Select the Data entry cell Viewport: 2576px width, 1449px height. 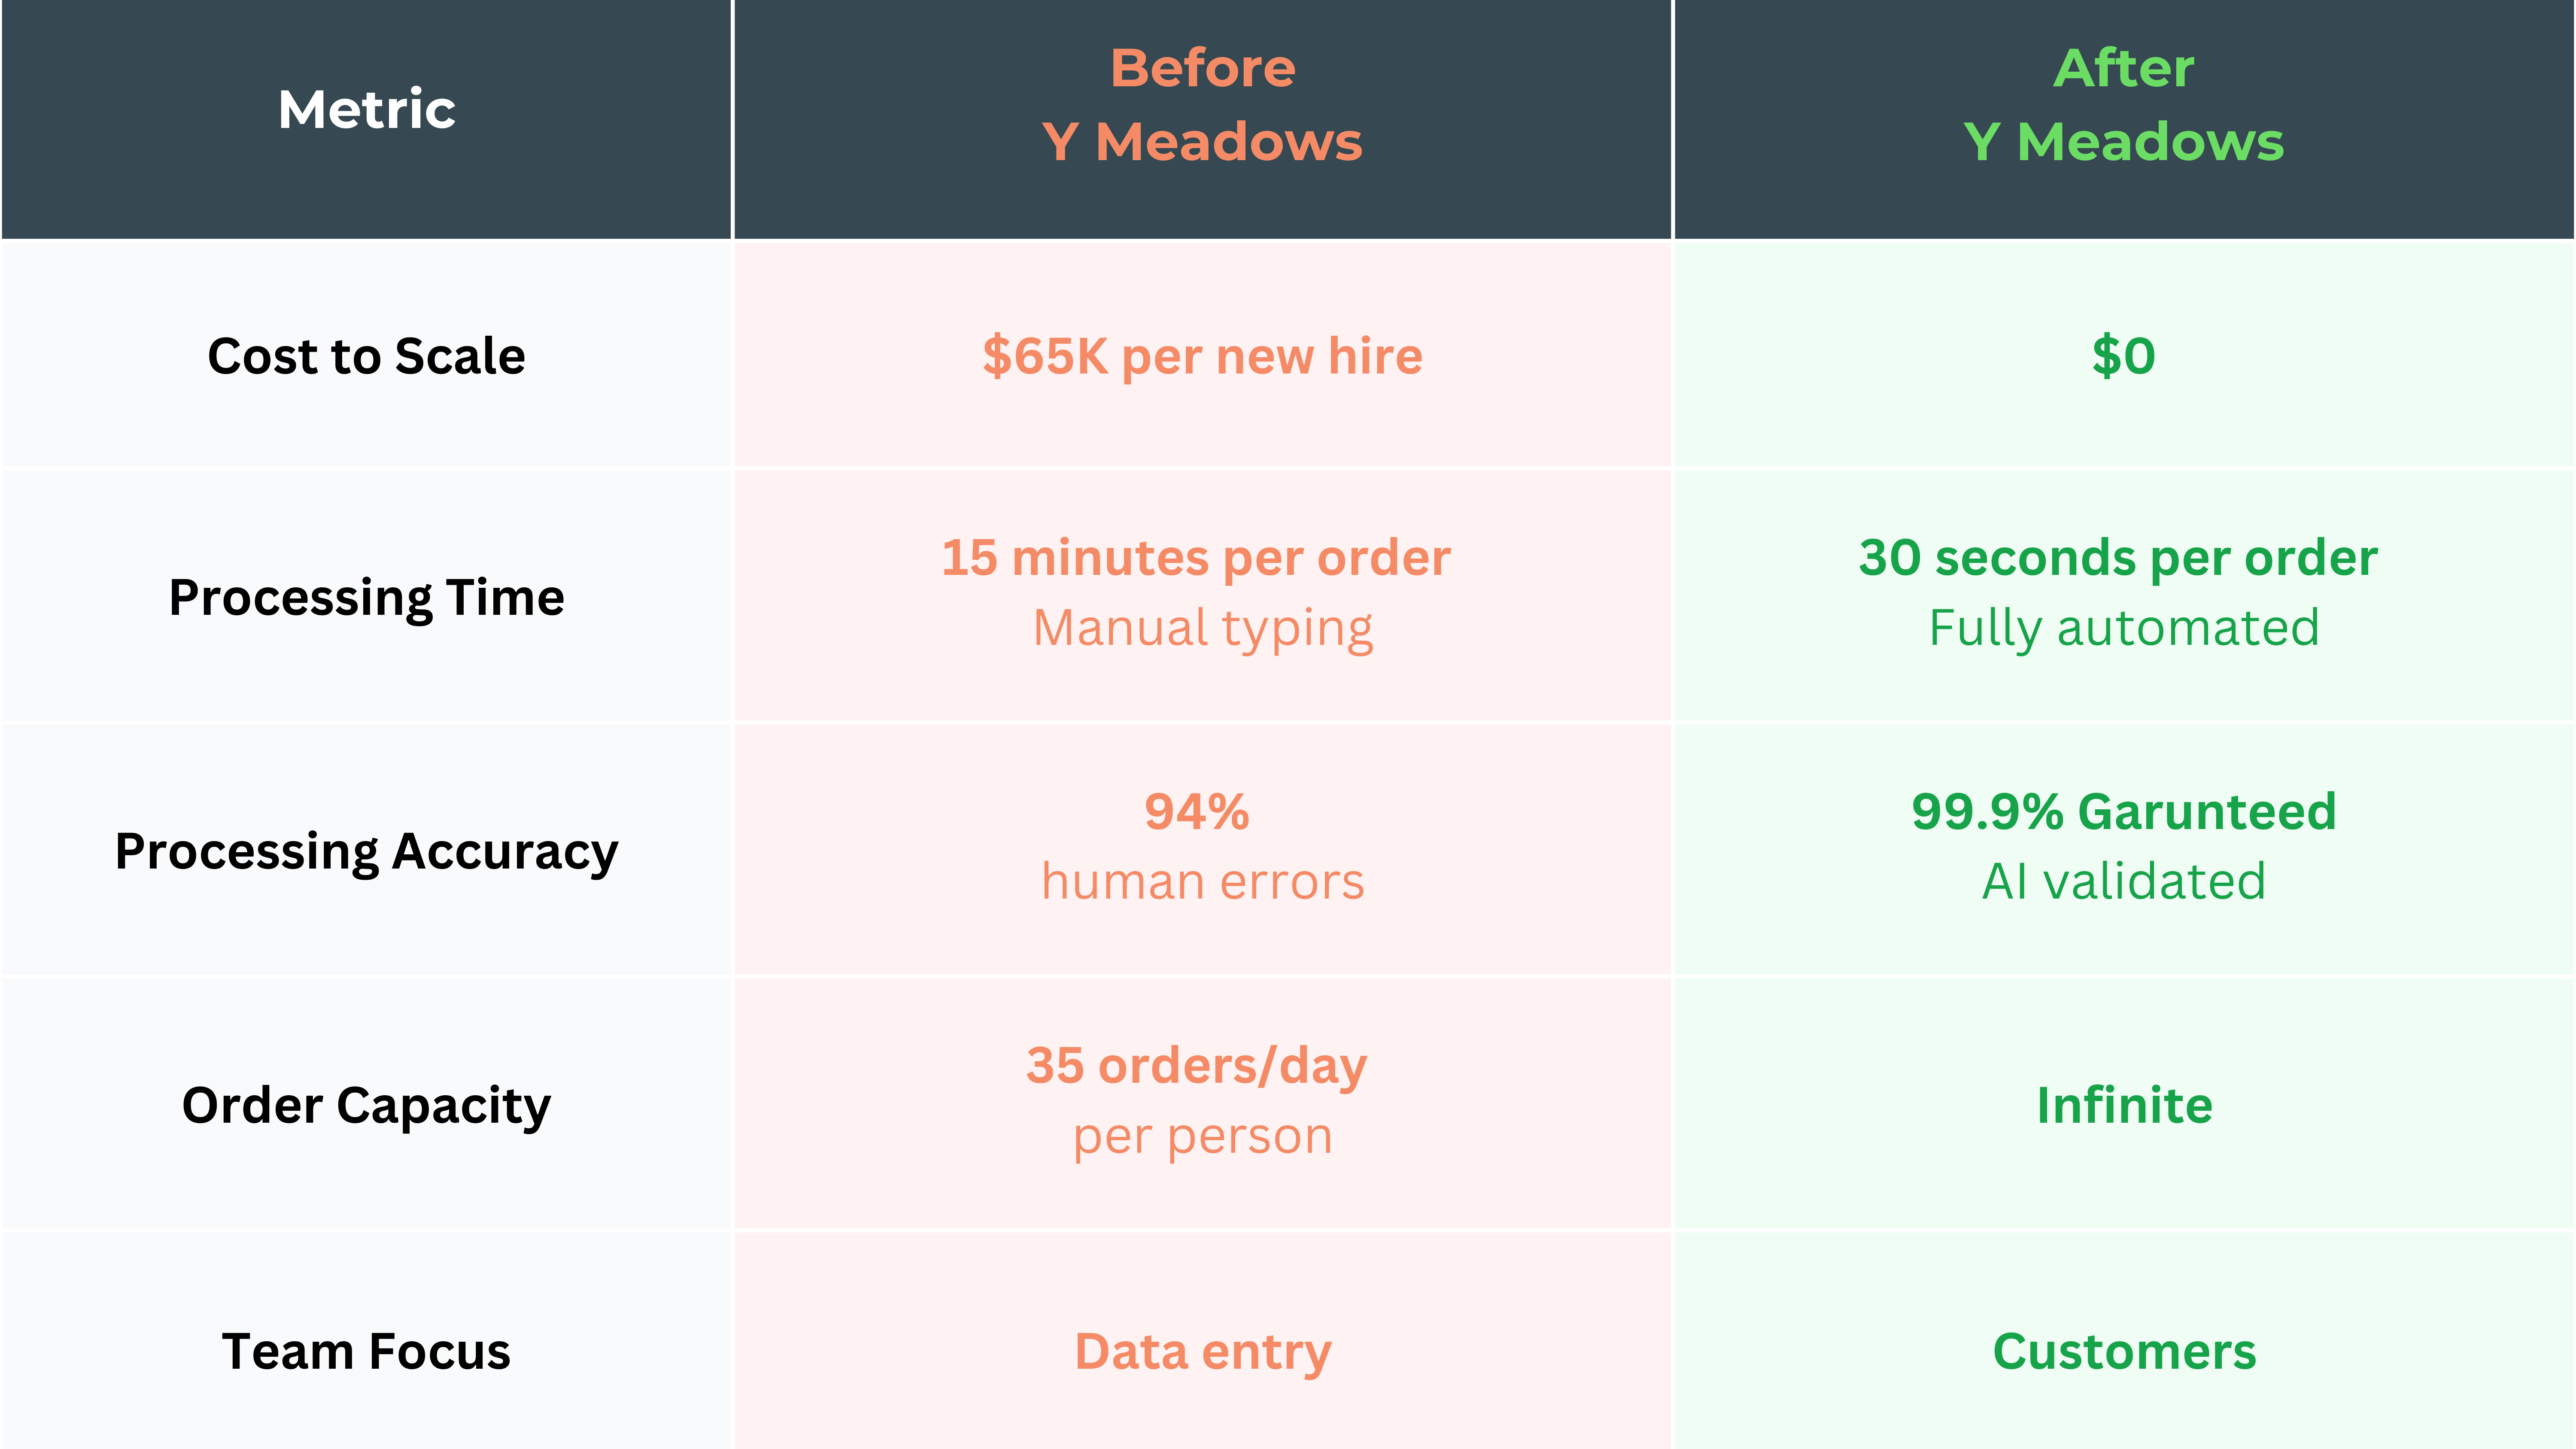tap(1202, 1351)
